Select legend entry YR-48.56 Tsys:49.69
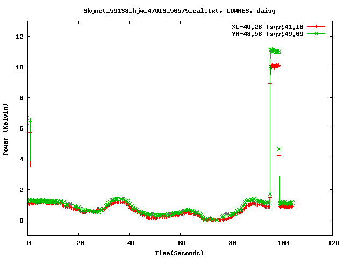Image resolution: width=344 pixels, height=258 pixels. [268, 34]
